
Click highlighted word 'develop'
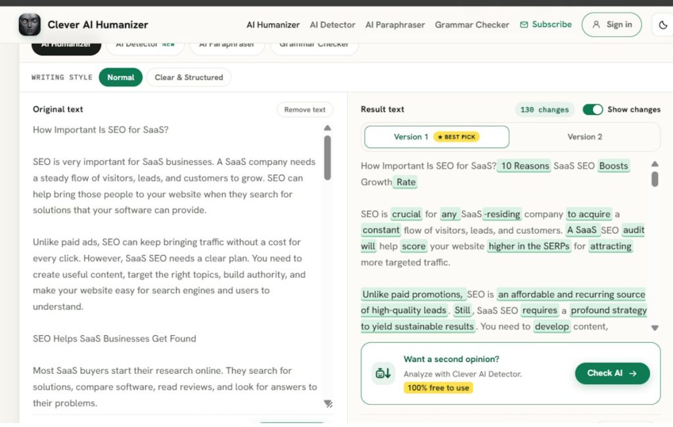(551, 326)
